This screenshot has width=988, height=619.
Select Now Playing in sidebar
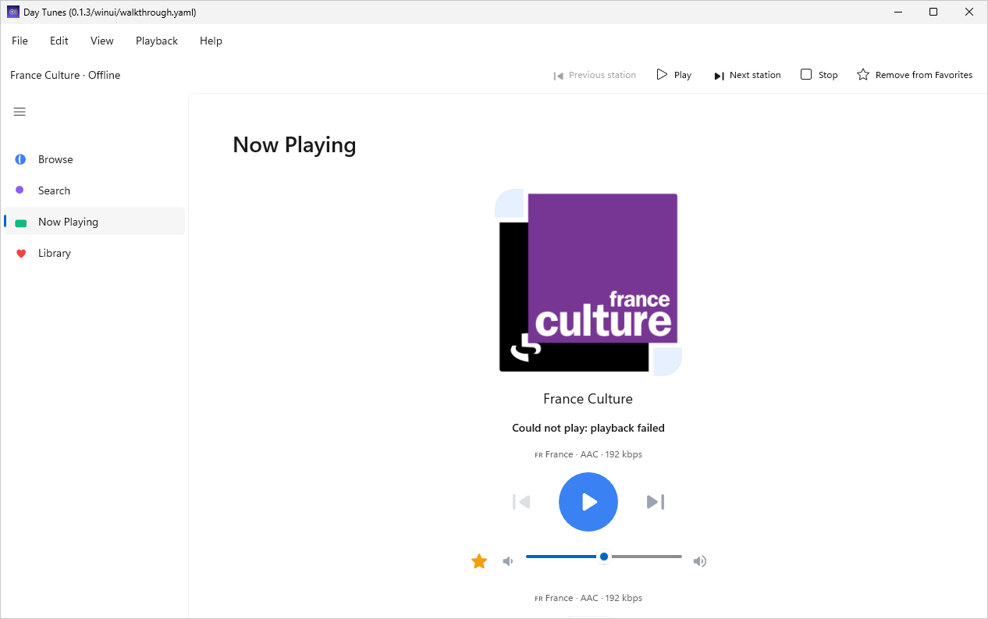[94, 222]
